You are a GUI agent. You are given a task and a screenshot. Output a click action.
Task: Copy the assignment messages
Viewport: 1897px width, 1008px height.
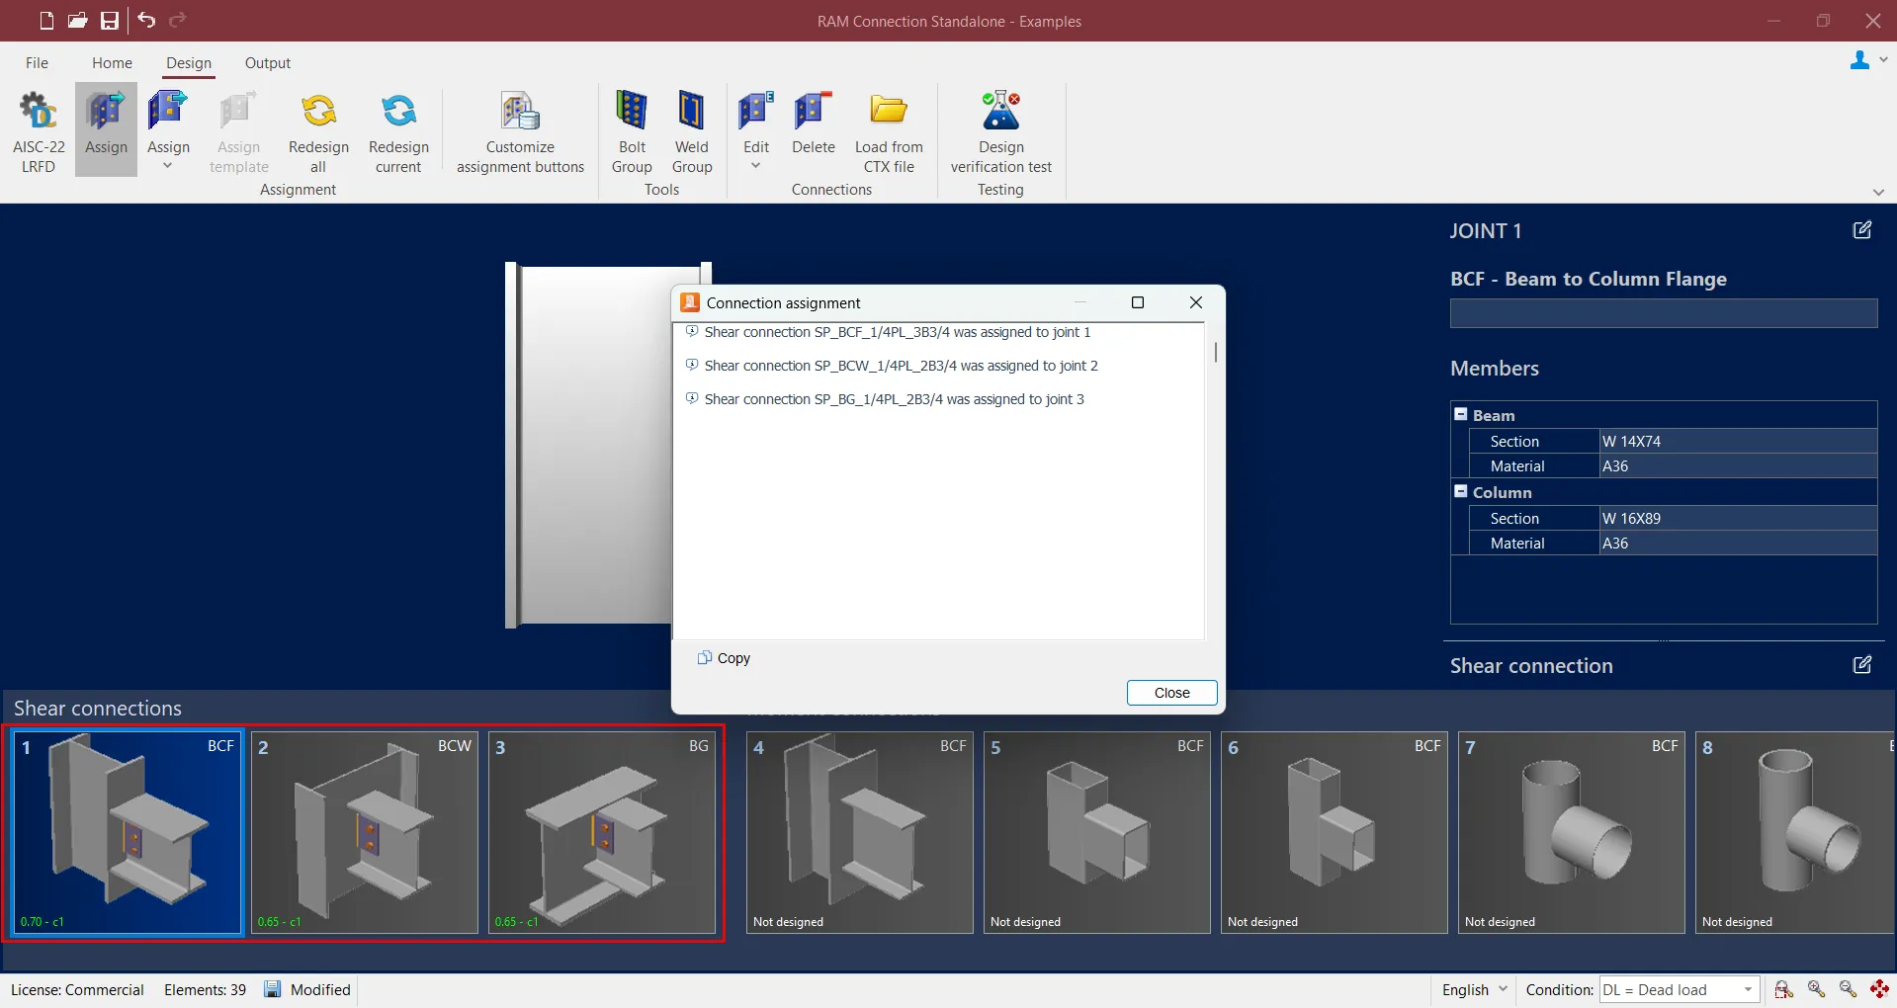tap(724, 658)
